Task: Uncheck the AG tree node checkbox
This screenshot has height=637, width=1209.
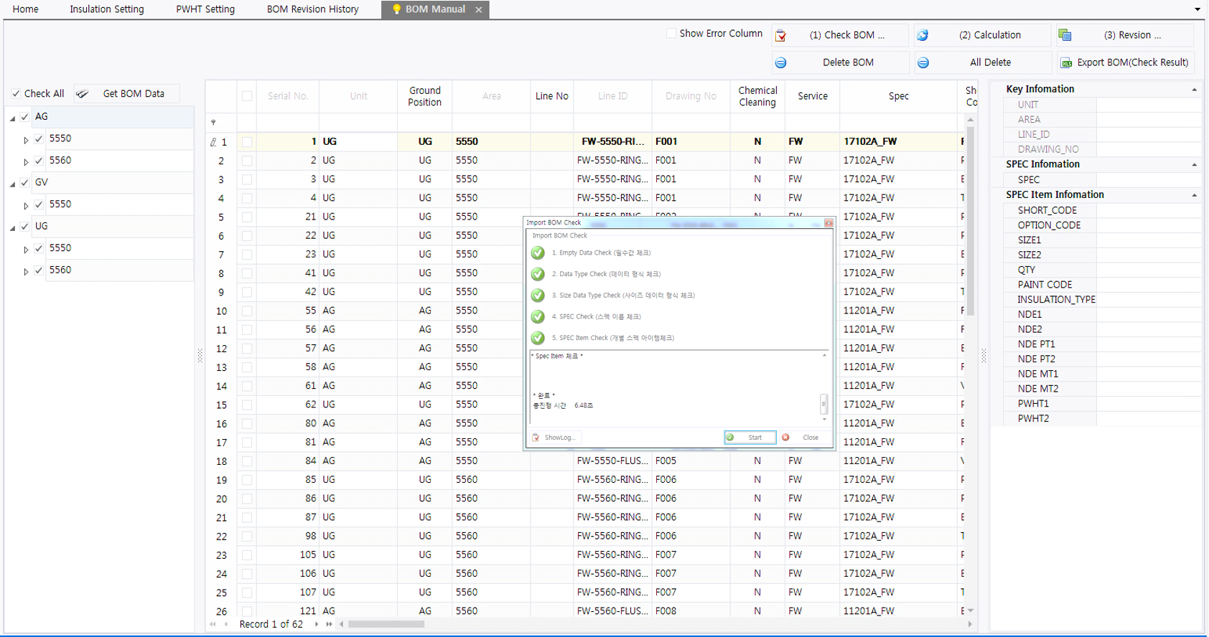Action: point(25,117)
